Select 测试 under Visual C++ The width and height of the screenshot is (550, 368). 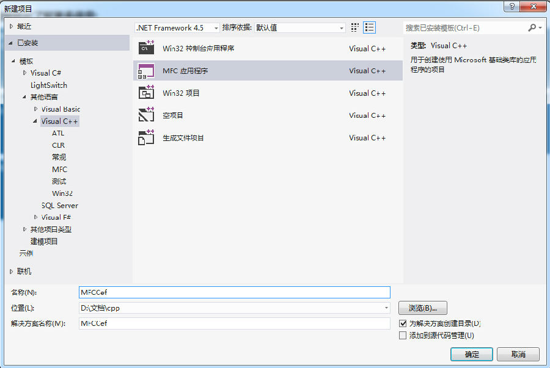coord(59,181)
